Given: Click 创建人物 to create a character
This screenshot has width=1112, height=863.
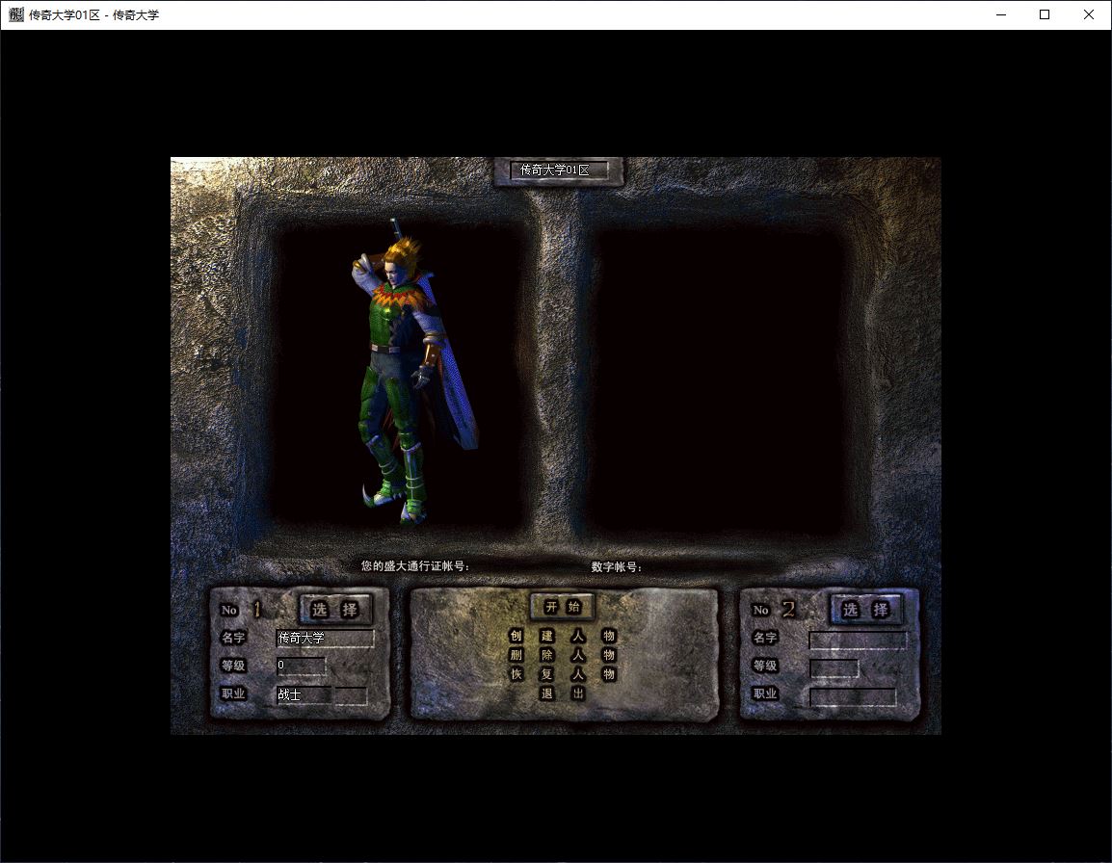Looking at the screenshot, I should (563, 636).
